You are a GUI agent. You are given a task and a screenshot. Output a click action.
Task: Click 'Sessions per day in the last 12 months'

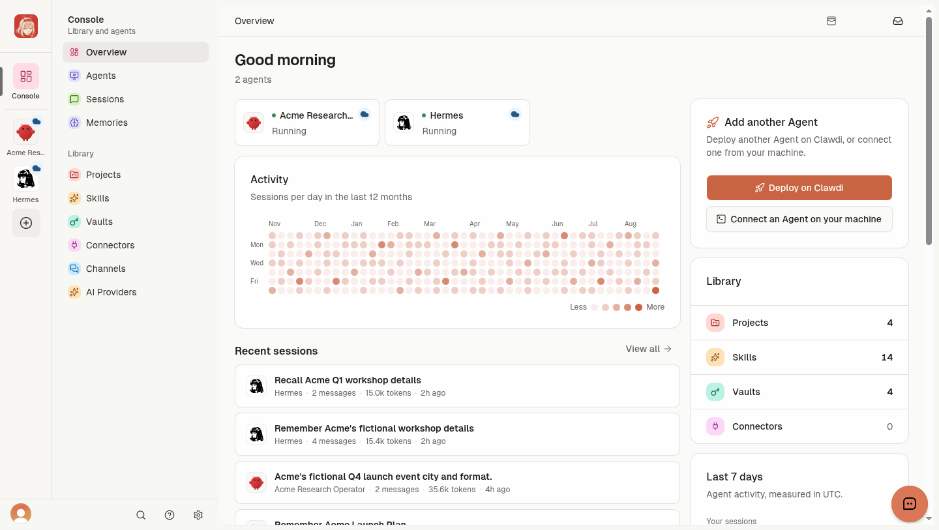(331, 197)
